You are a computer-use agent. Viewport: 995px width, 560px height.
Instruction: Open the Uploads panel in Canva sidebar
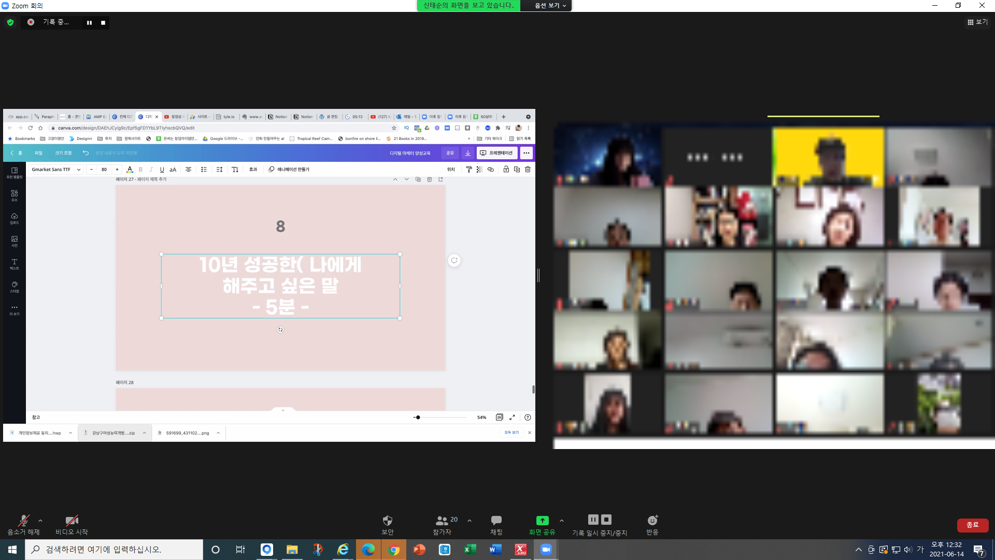15,218
